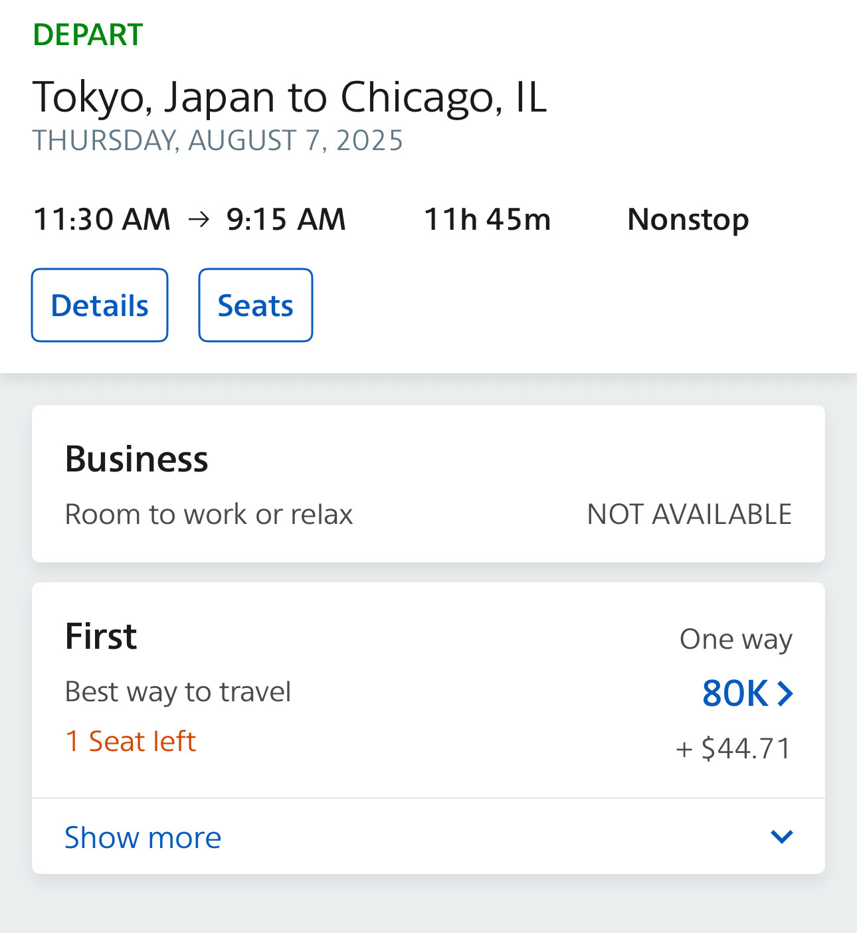The image size is (857, 933).
Task: Click the + $44.71 taxes amount
Action: point(733,748)
